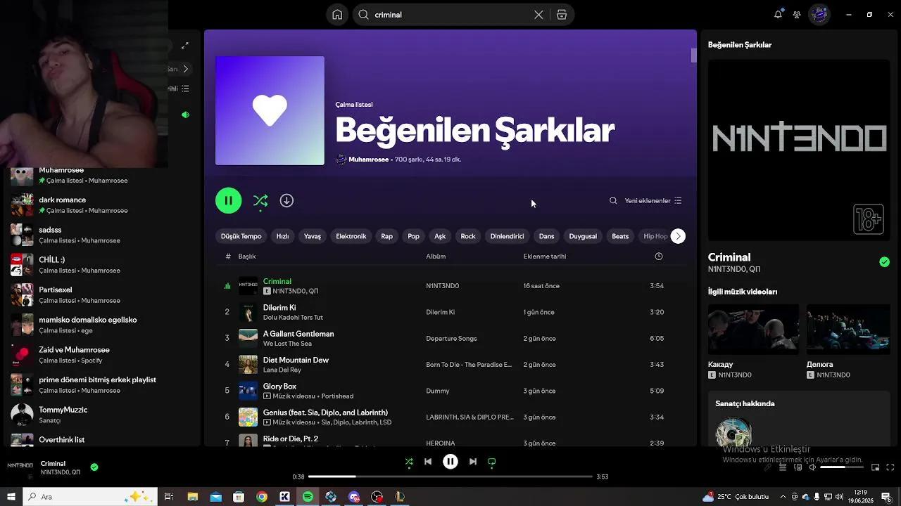Sort tracks by the "Albüm" column

[x=436, y=257]
